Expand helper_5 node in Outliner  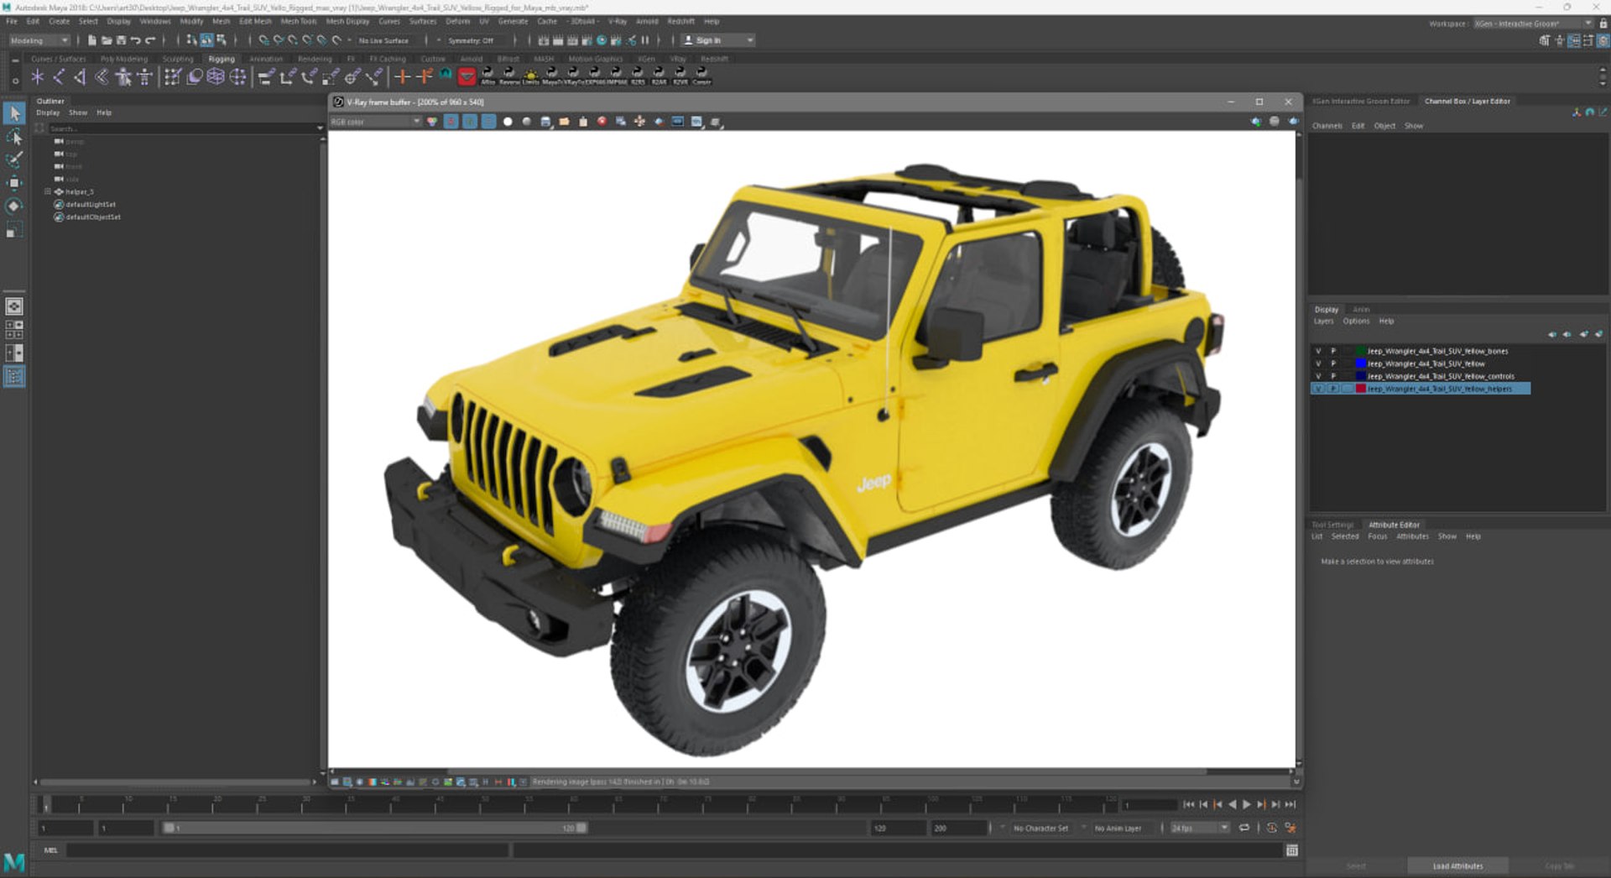tap(48, 192)
